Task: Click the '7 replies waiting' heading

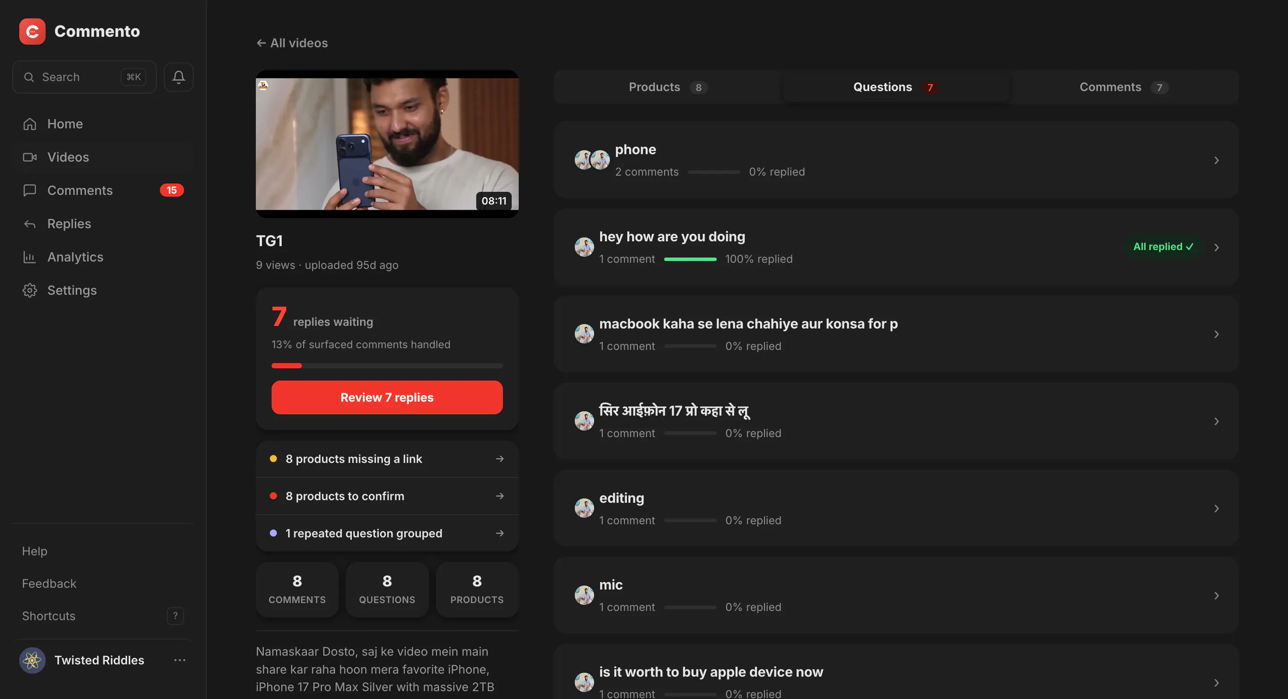Action: [322, 318]
